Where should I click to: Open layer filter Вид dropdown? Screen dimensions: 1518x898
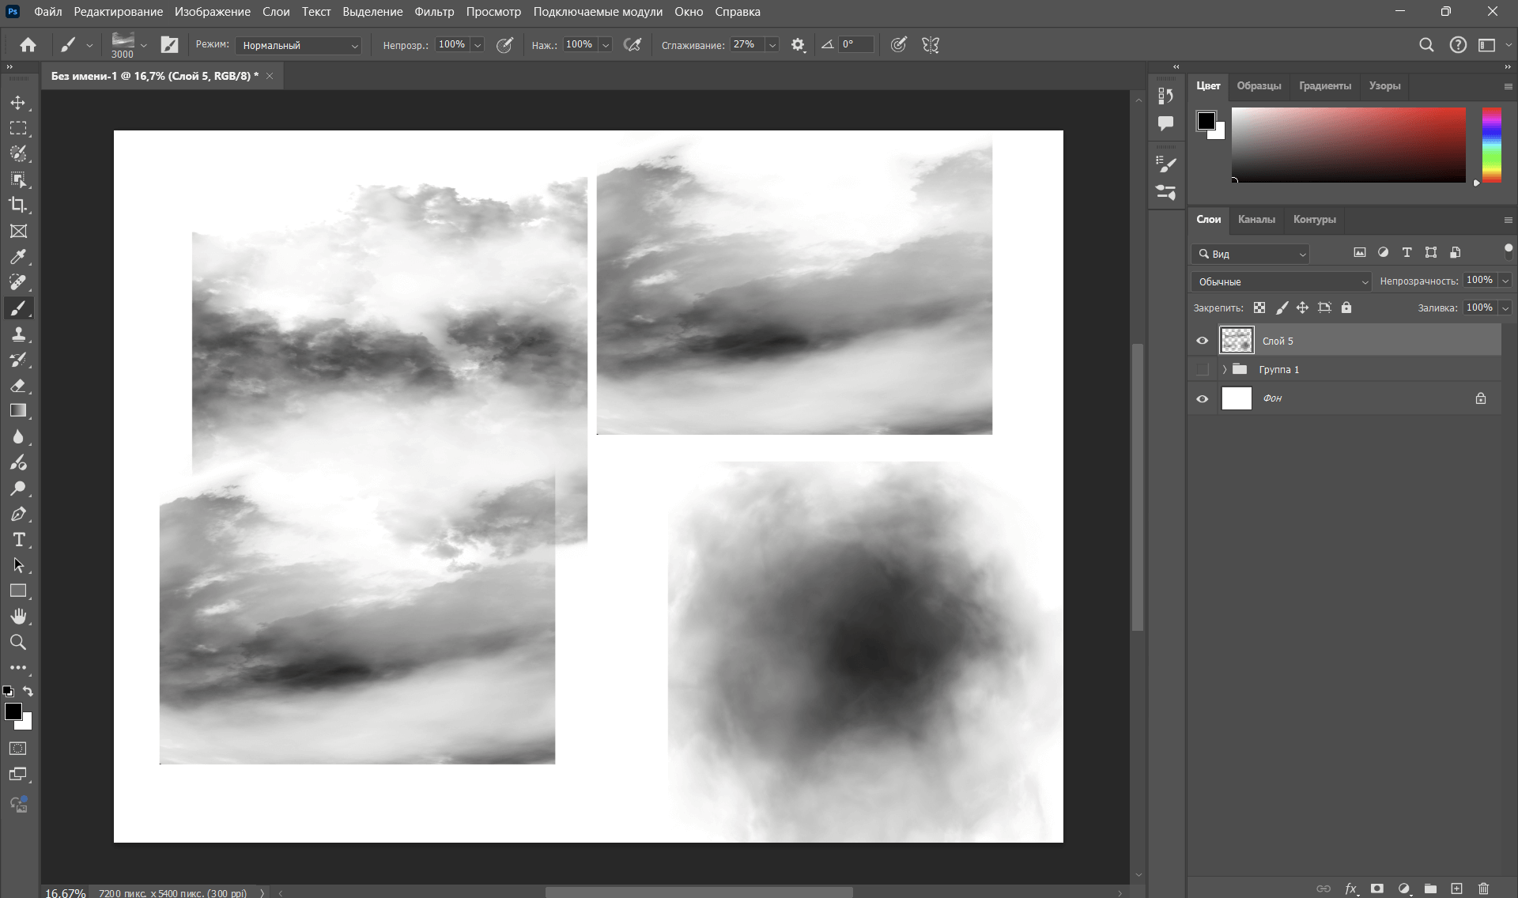[1251, 254]
